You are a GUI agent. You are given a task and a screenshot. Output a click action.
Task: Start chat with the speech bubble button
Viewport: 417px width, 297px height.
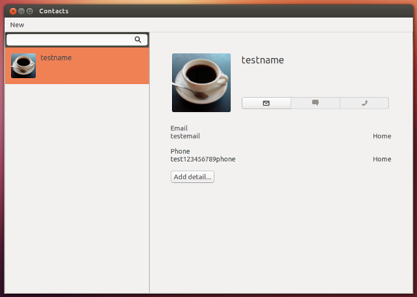pyautogui.click(x=315, y=103)
